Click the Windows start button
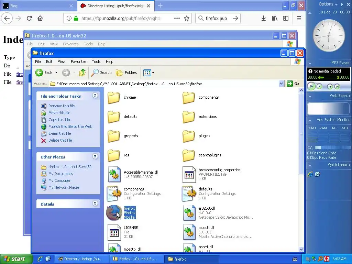The width and height of the screenshot is (352, 264). click(x=16, y=259)
